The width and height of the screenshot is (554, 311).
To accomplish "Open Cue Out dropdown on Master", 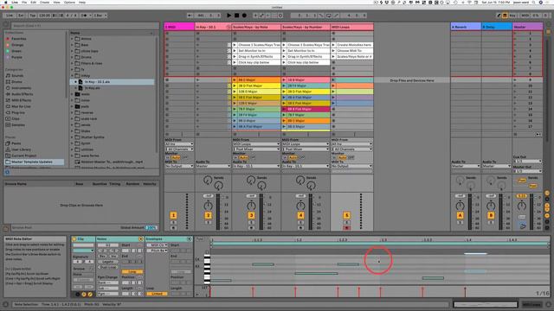I will (527, 162).
